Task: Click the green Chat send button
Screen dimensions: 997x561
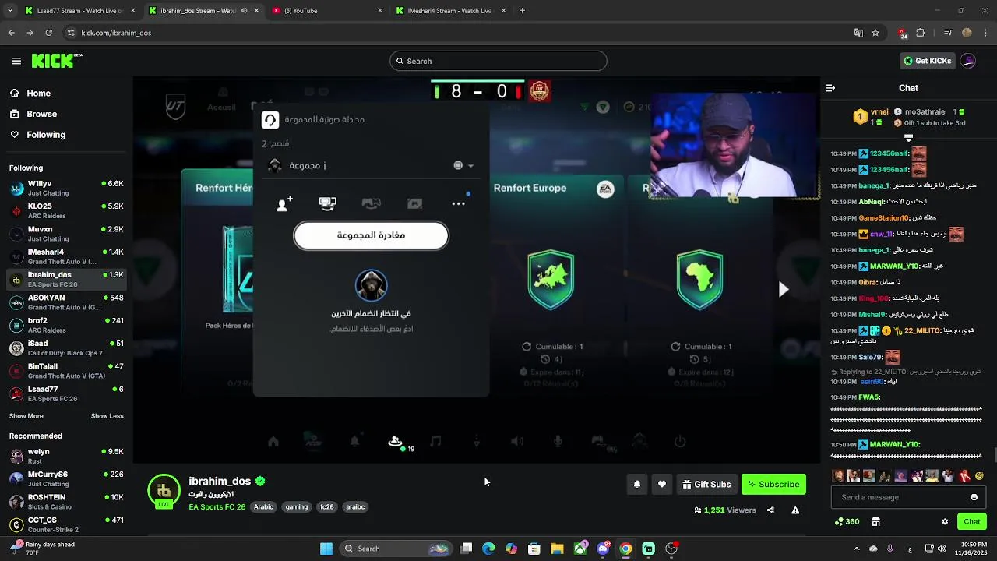Action: click(972, 521)
